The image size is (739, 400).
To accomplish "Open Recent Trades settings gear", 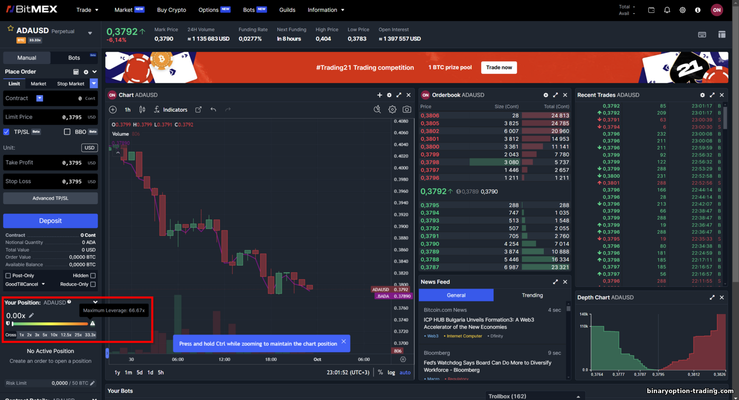I will tap(703, 95).
